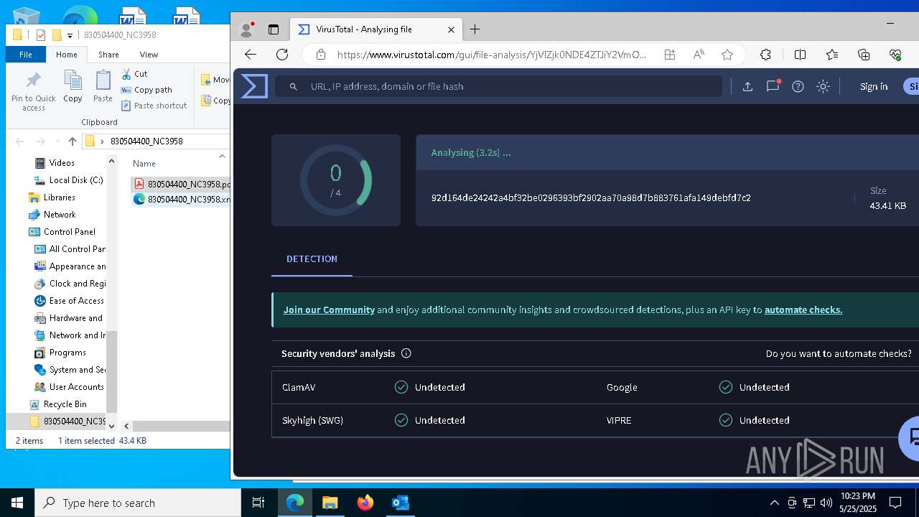This screenshot has width=919, height=517.
Task: Reload the VirusTotal page
Action: 282,55
